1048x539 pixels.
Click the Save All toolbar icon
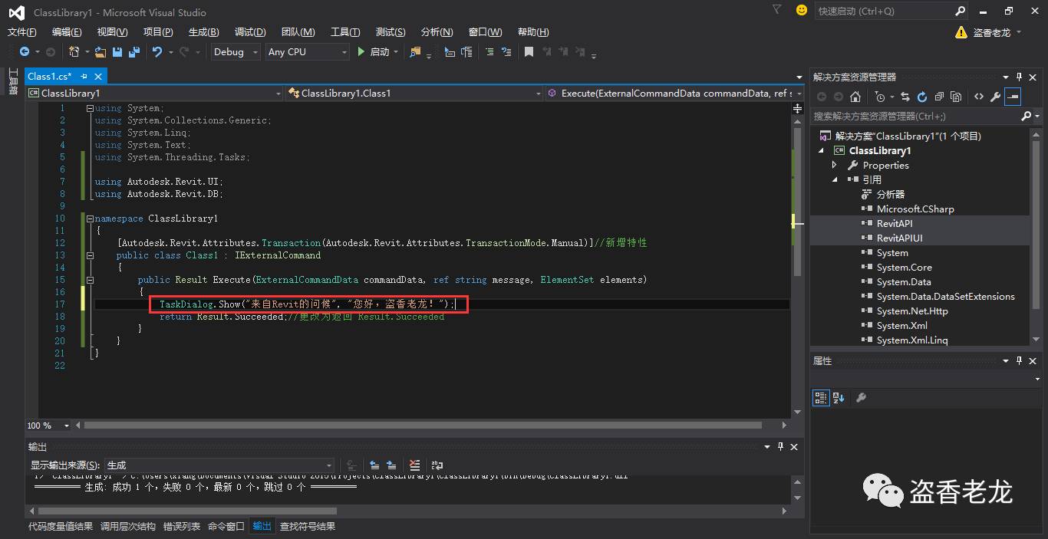(134, 52)
